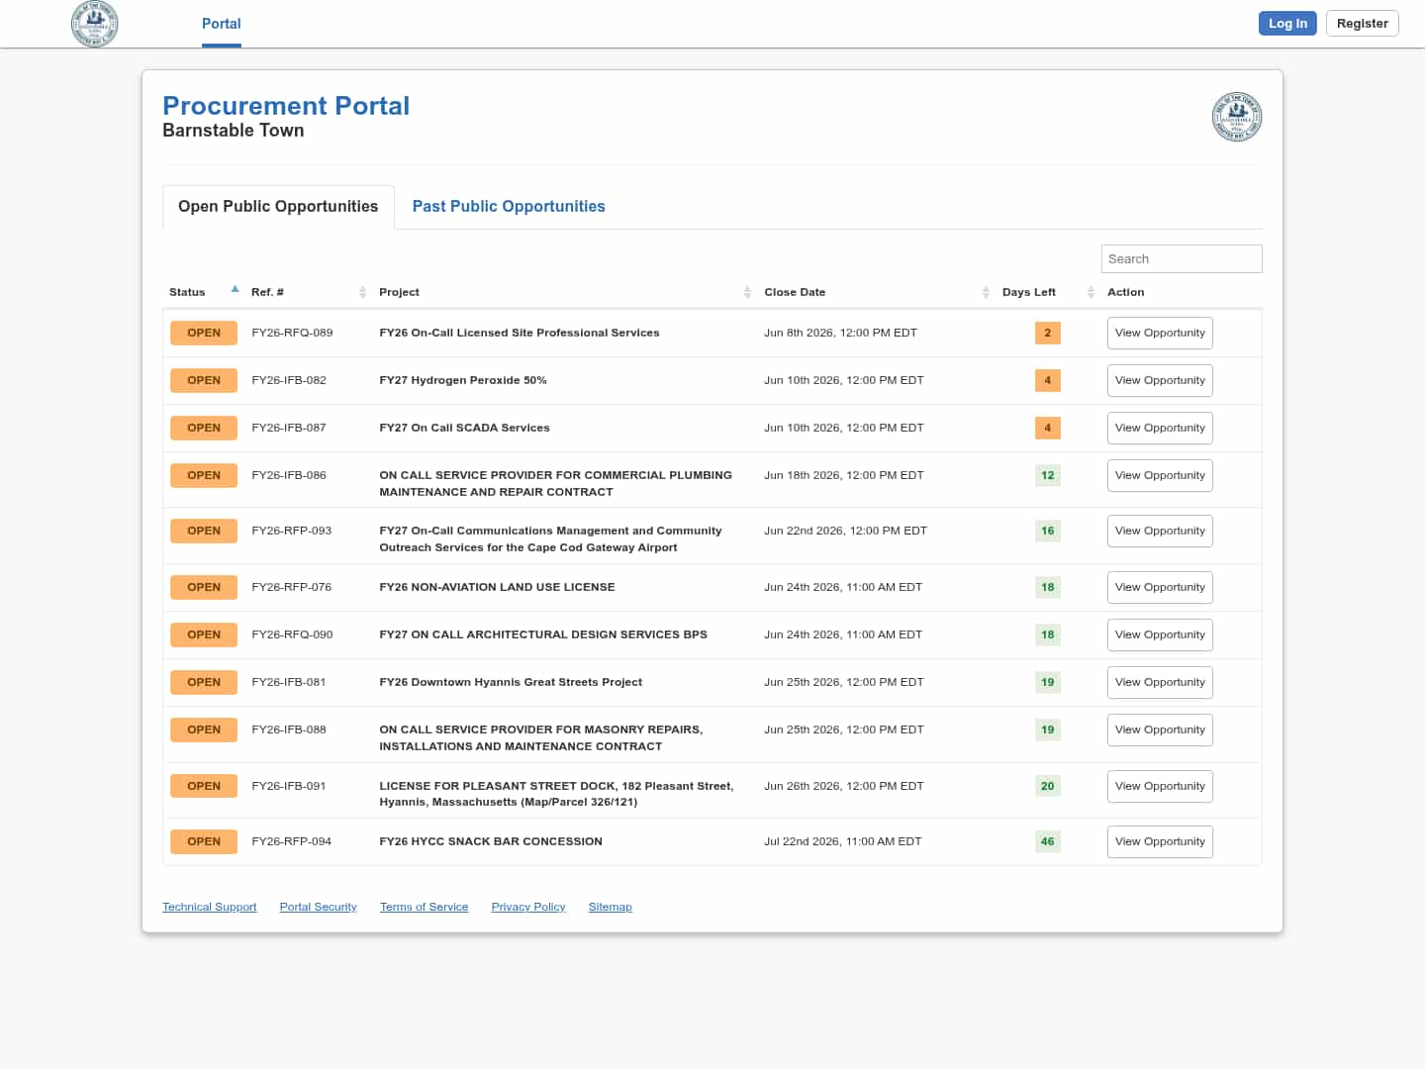Switch to Past Public Opportunities tab

click(x=509, y=206)
